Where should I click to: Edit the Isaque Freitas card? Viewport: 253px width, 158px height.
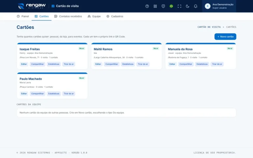[x=24, y=64]
